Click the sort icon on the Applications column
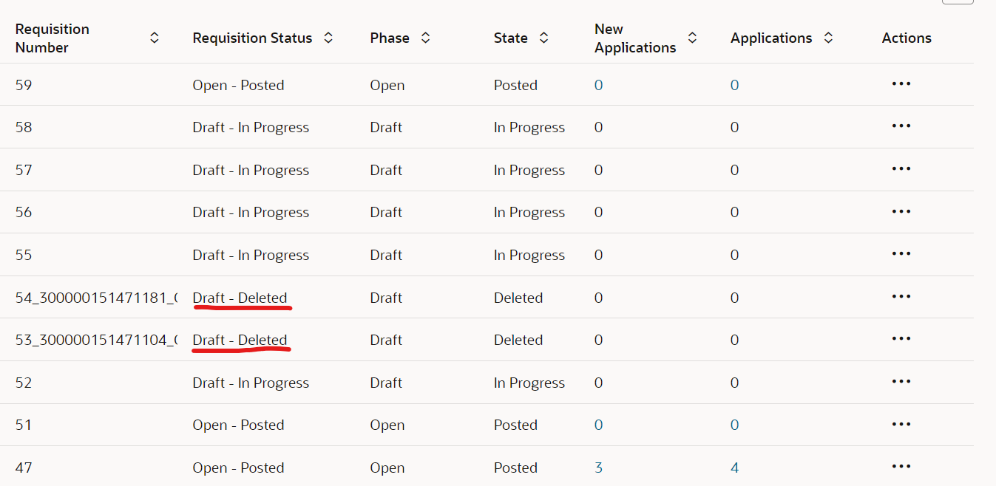This screenshot has height=486, width=996. click(829, 37)
